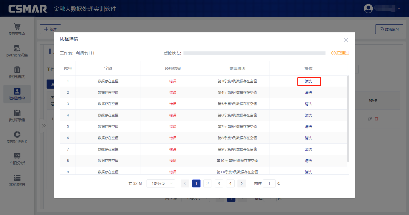Open the 10条/页 page size dropdown

click(x=161, y=183)
